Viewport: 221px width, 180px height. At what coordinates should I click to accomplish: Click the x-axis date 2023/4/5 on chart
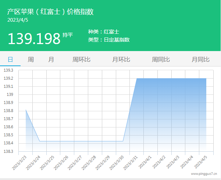[200, 162]
